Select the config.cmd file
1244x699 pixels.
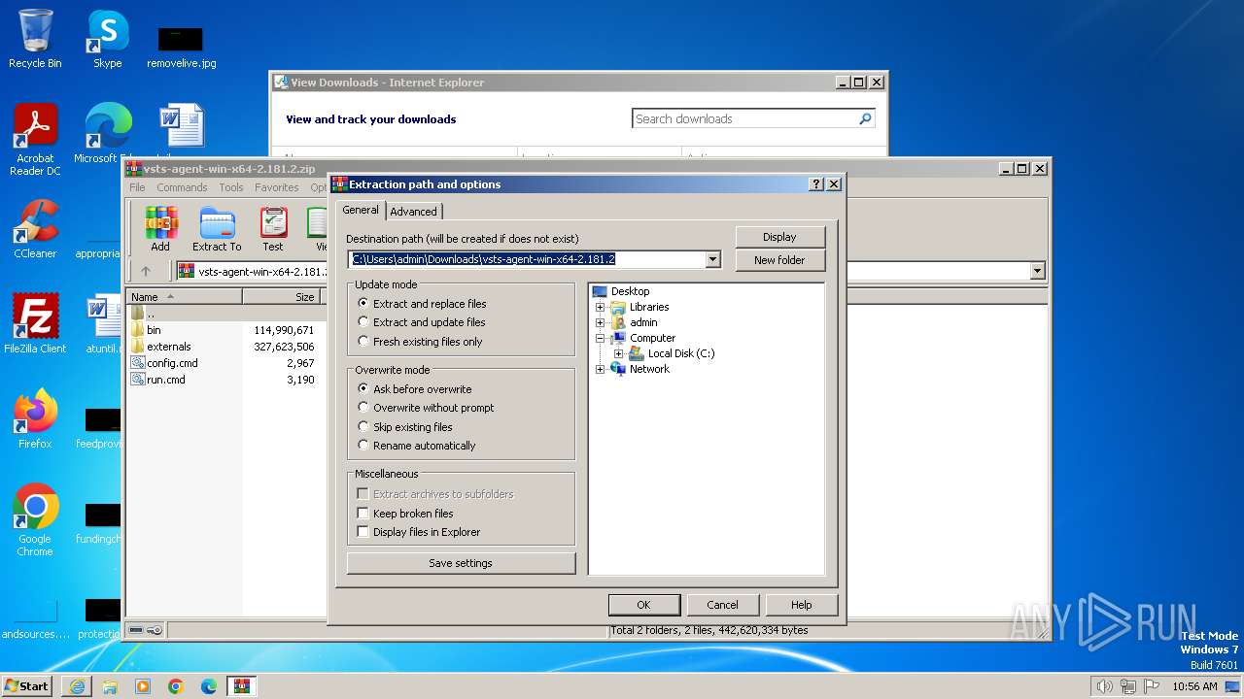tap(172, 363)
